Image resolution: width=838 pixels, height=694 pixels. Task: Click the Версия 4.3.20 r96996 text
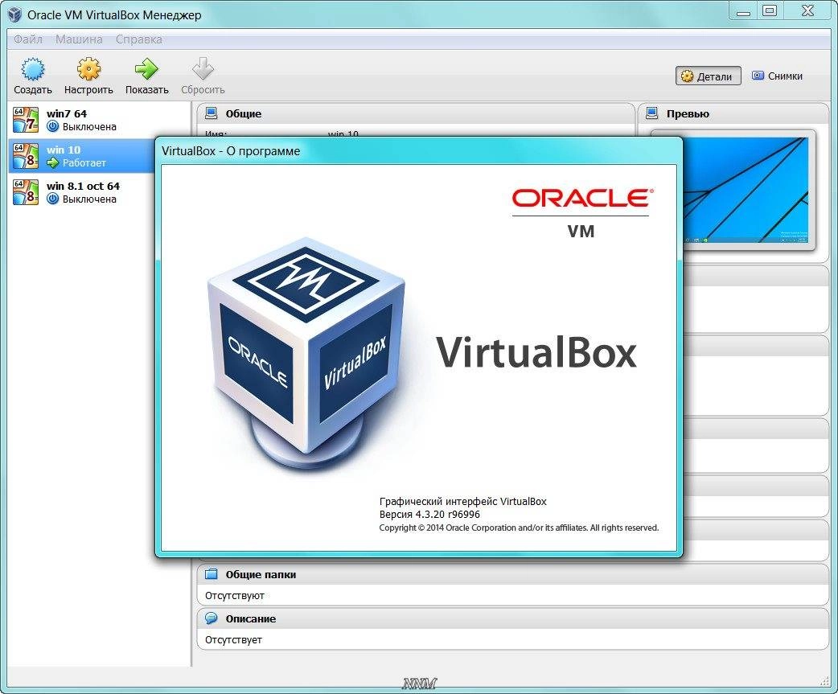tap(429, 515)
